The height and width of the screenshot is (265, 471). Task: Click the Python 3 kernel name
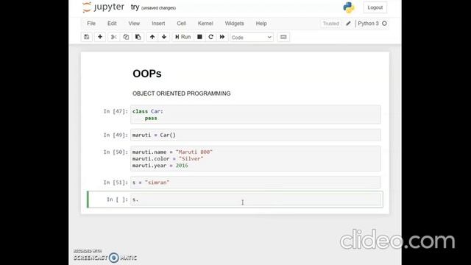(368, 24)
